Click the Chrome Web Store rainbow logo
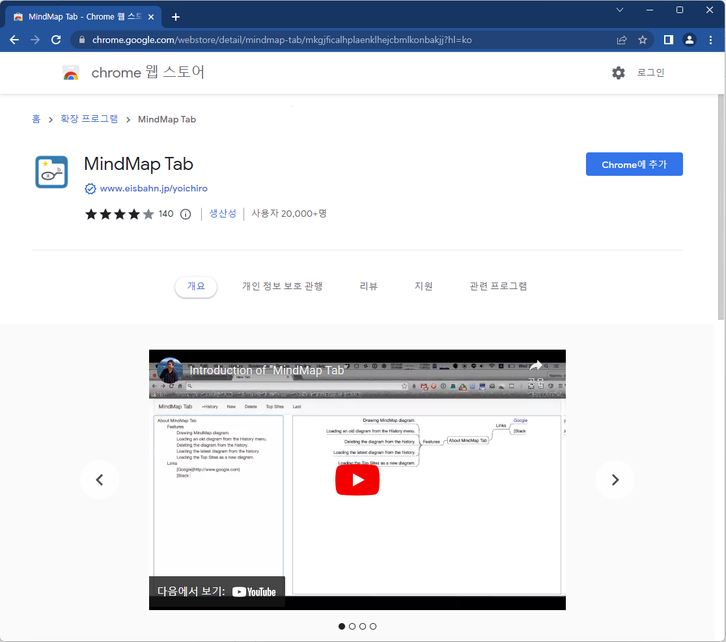 [71, 73]
